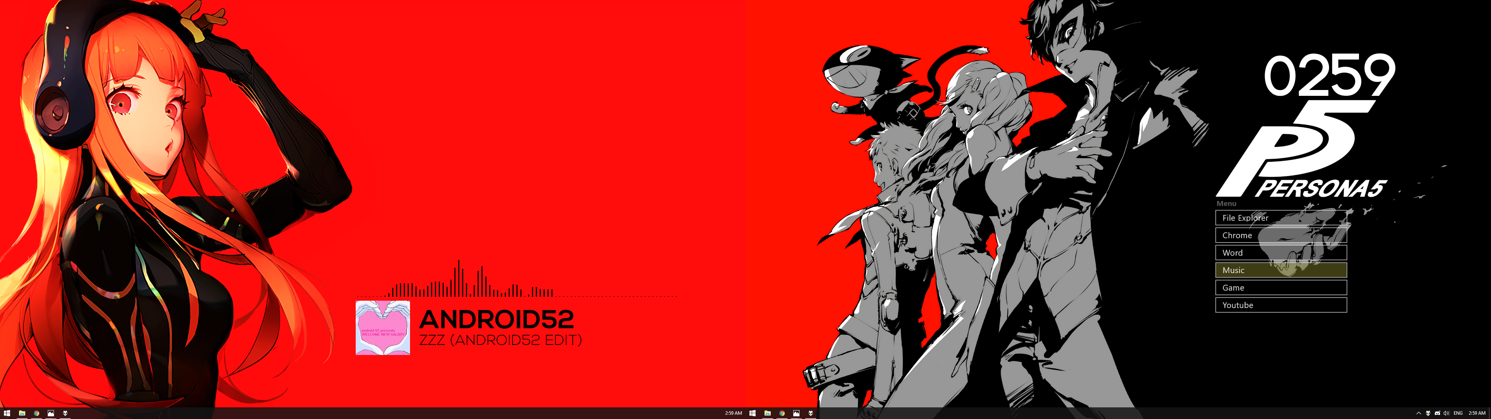Open clock calendar on right-monitor tray
1491x419 pixels.
(x=1477, y=413)
